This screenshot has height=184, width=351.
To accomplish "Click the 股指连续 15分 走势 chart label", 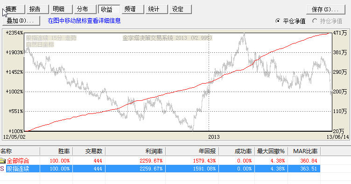I will coord(51,38).
